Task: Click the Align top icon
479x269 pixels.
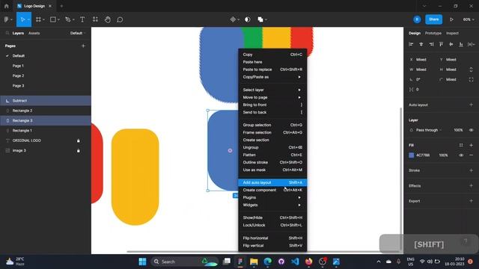Action: tap(441, 45)
